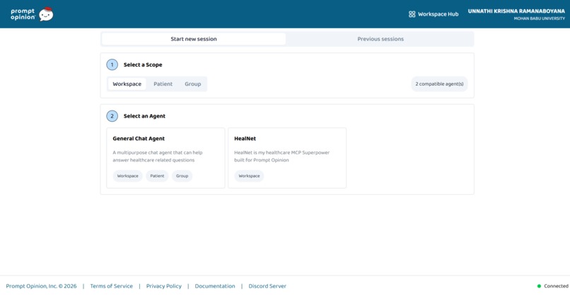This screenshot has height=296, width=570.
Task: Click General Chat Agent description text
Action: pyautogui.click(x=158, y=156)
